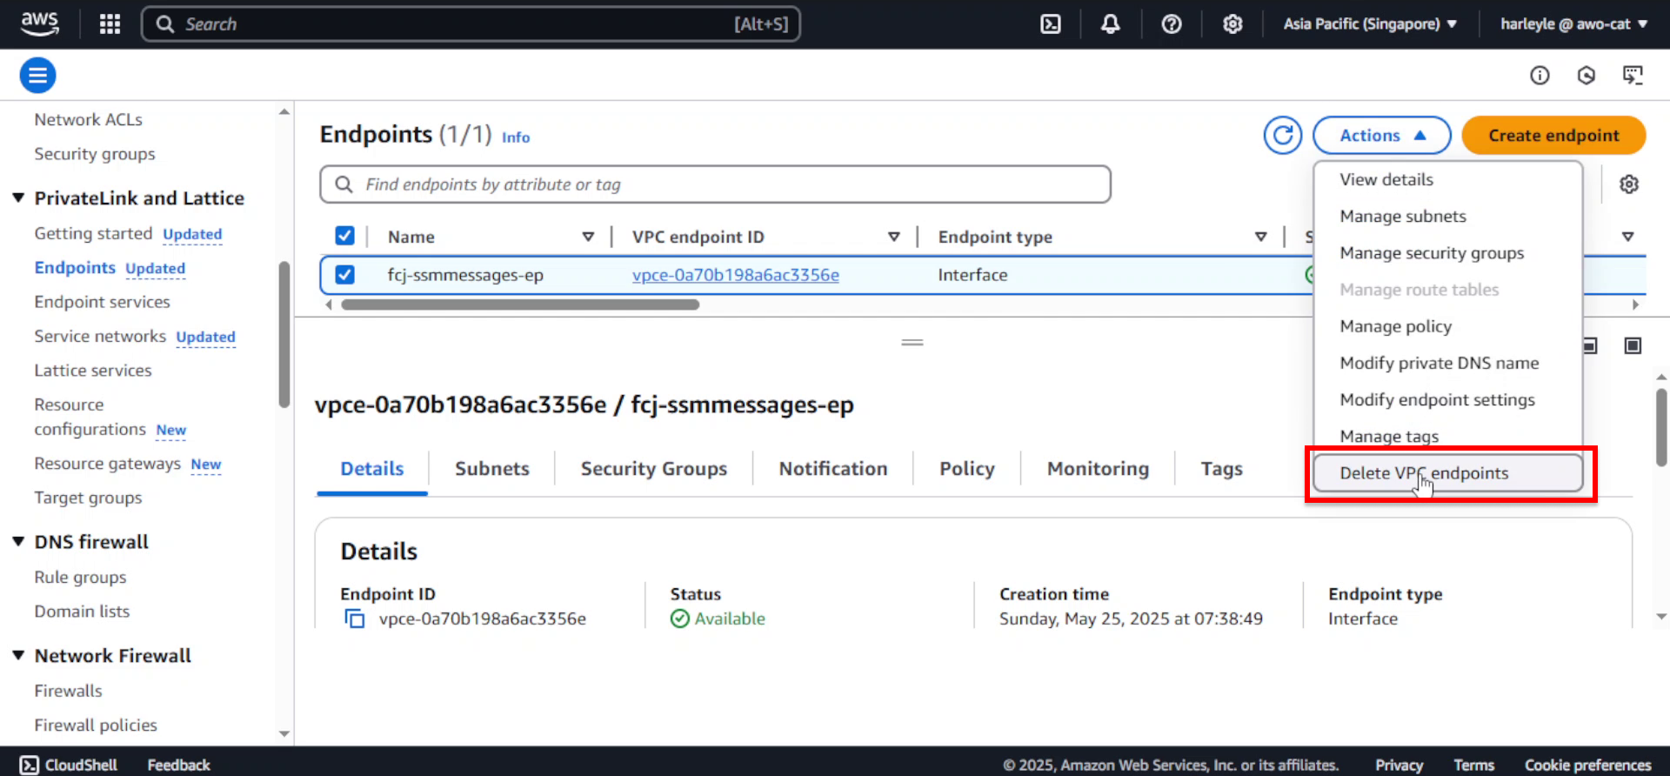Switch to the Monitoring tab

[1098, 469]
